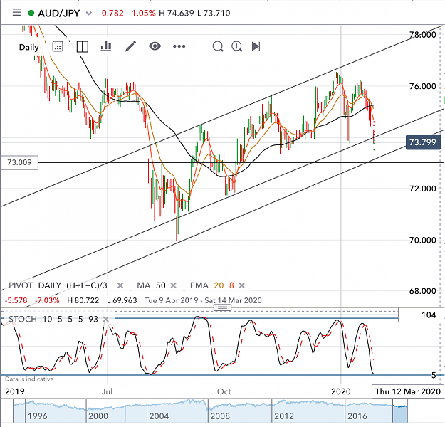The image size is (445, 427).
Task: Click the 72.000 price axis label
Action: tap(423, 189)
